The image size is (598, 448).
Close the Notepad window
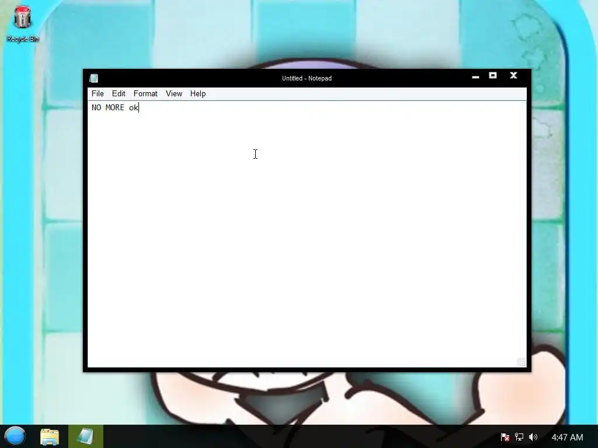pyautogui.click(x=513, y=75)
